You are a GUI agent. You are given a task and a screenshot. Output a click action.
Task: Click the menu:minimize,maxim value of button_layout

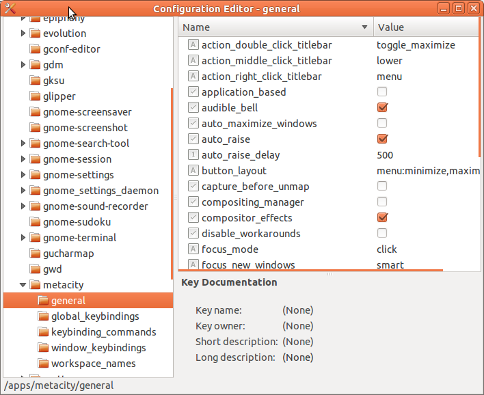[428, 171]
